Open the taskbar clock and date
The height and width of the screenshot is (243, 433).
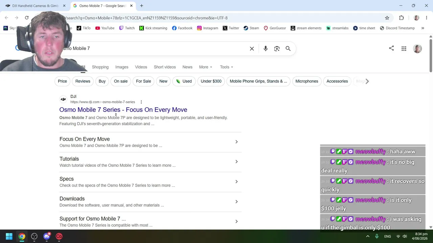pos(419,236)
